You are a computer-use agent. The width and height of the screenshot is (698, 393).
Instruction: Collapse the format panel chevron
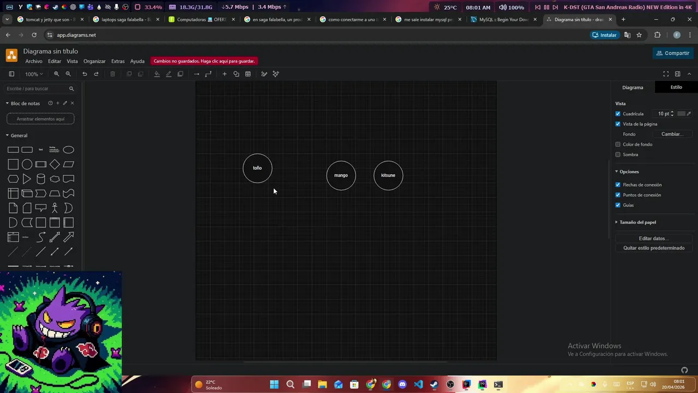[x=689, y=74]
